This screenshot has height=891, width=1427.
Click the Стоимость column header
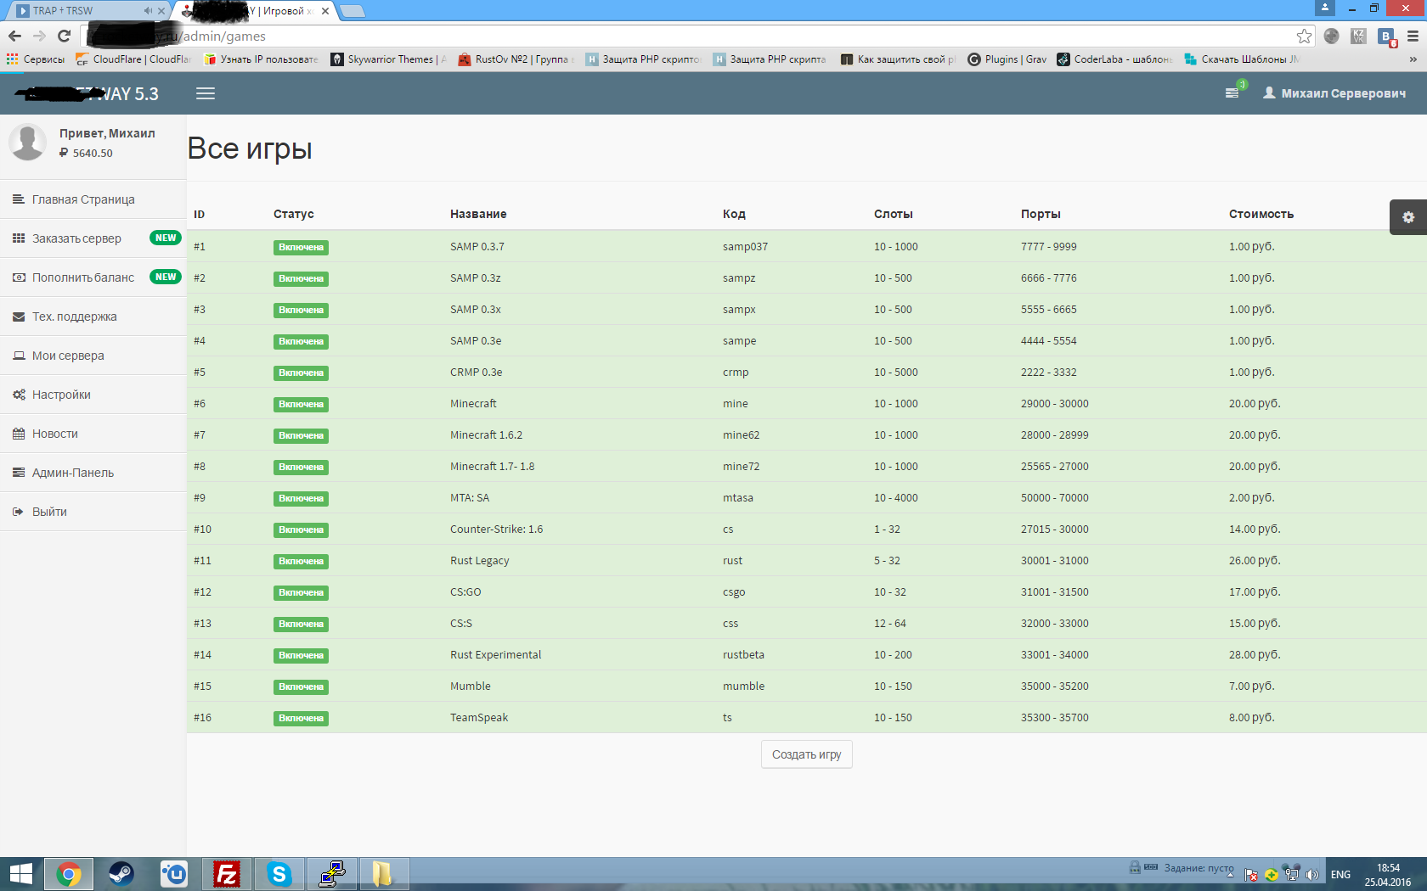tap(1261, 215)
